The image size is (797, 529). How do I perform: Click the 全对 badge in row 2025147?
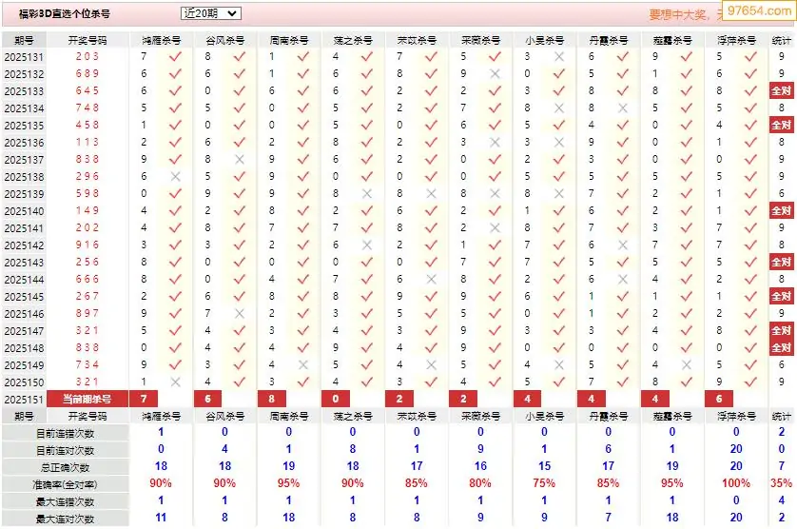pos(781,331)
